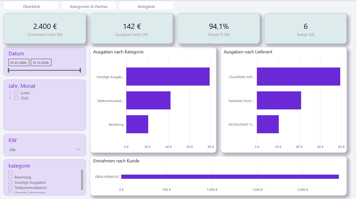Click the kategorie slicer scrollbar

pyautogui.click(x=82, y=180)
